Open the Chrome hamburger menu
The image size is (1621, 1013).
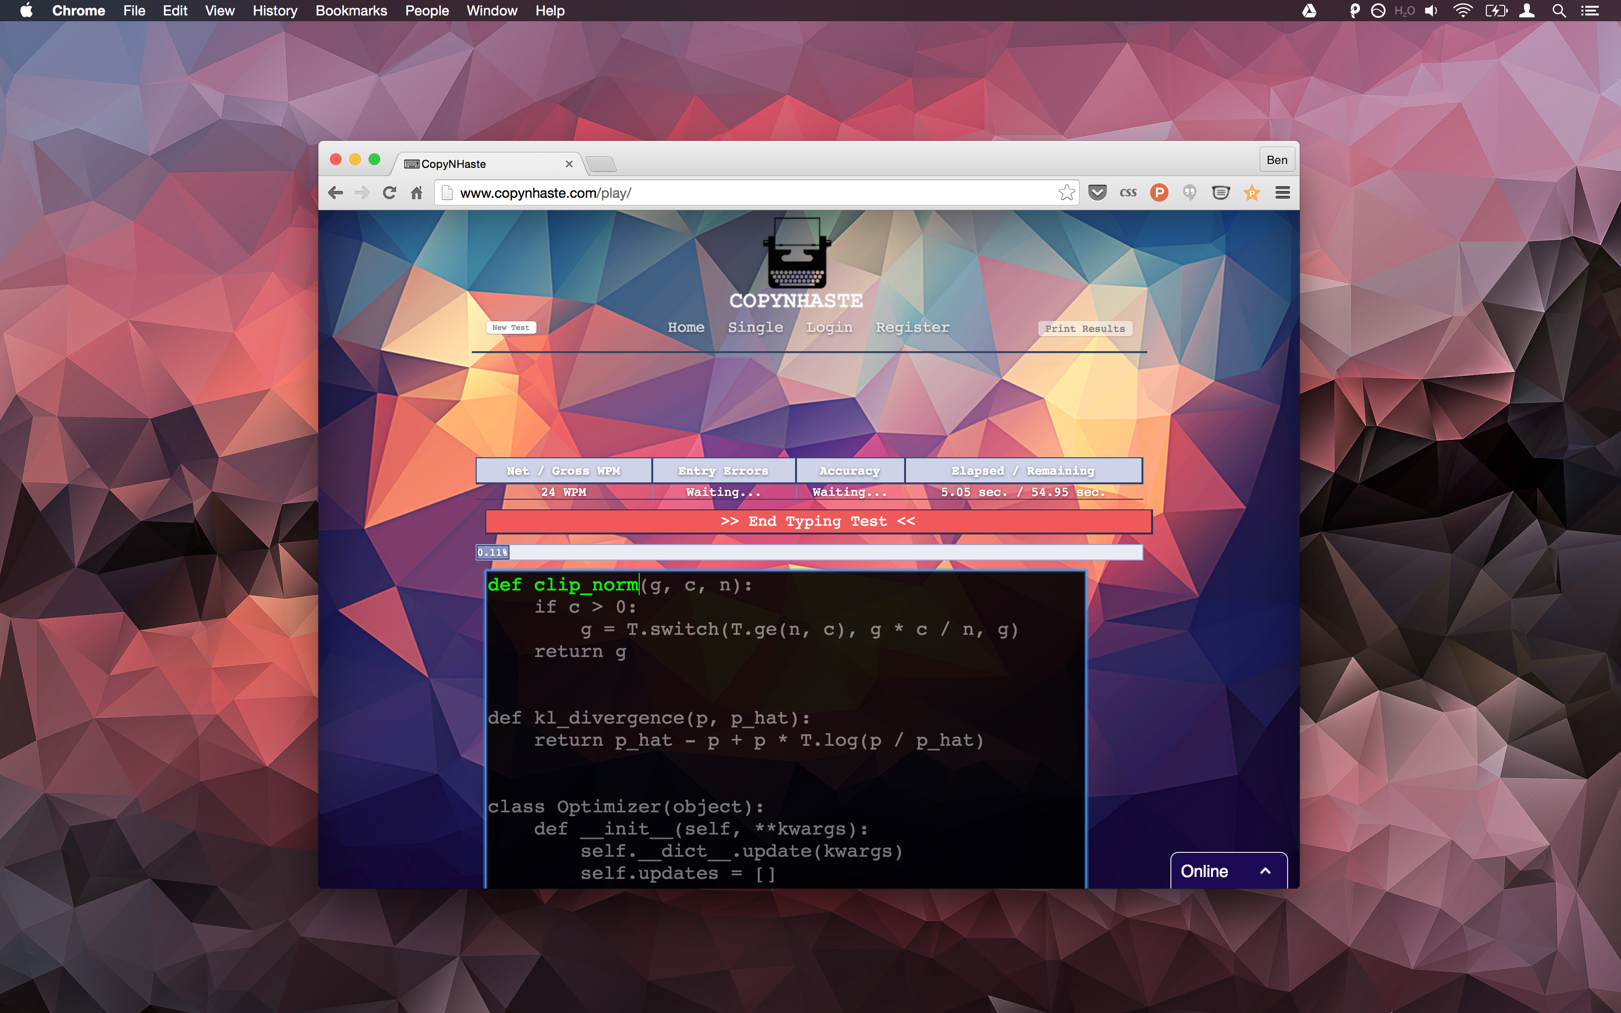1282,193
